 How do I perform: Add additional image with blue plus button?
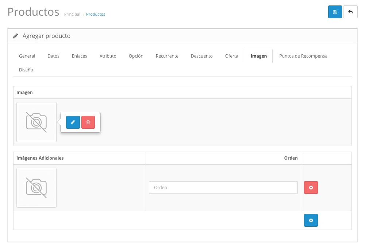click(x=311, y=220)
